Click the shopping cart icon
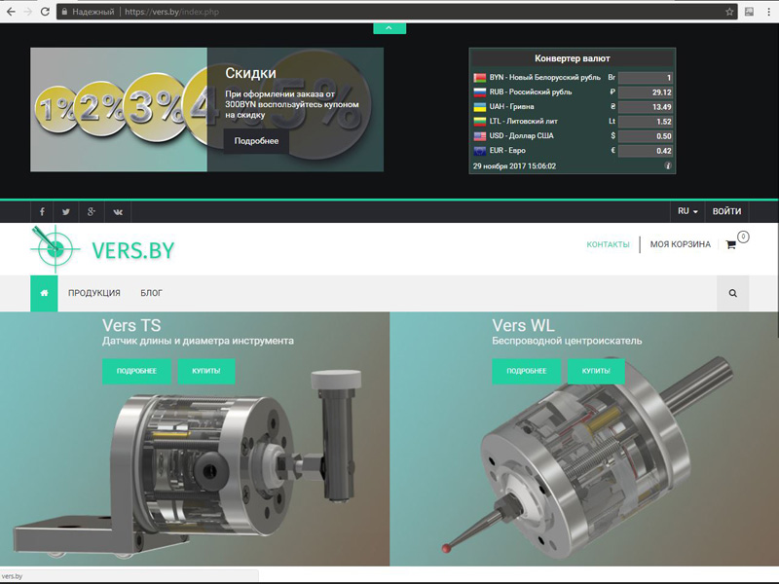Screen dimensions: 779x584 click(730, 244)
